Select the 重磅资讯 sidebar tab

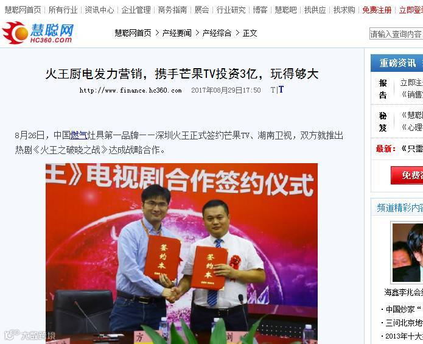coord(397,63)
